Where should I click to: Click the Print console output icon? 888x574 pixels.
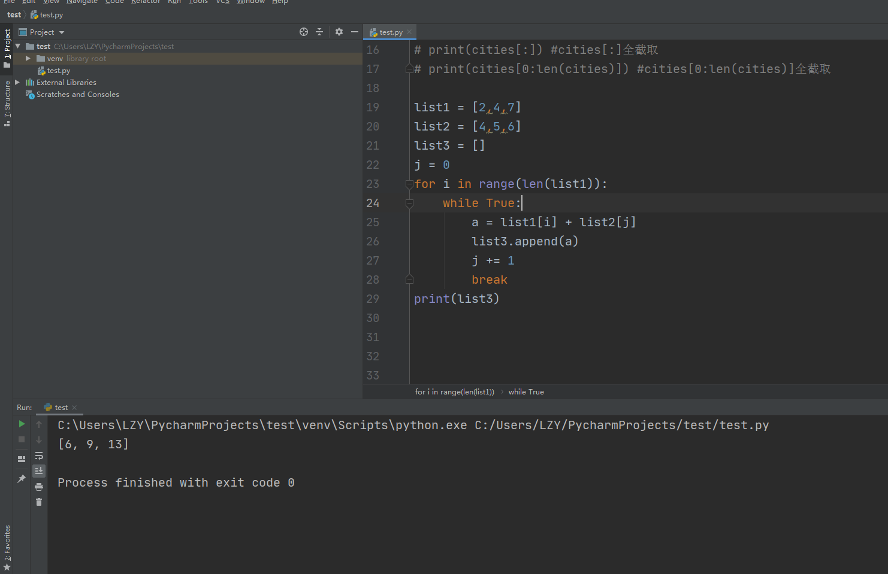(x=39, y=487)
